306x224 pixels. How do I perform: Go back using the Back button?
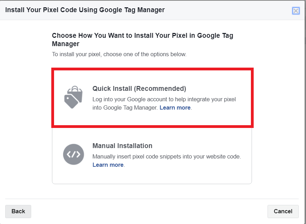point(18,211)
